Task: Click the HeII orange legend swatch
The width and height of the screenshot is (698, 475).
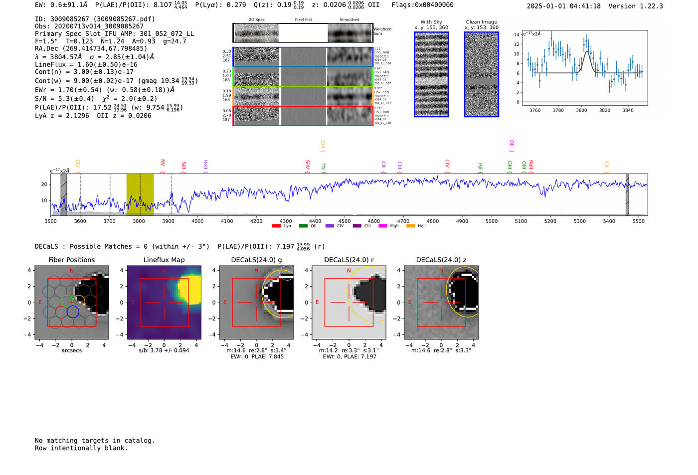Action: pyautogui.click(x=410, y=226)
